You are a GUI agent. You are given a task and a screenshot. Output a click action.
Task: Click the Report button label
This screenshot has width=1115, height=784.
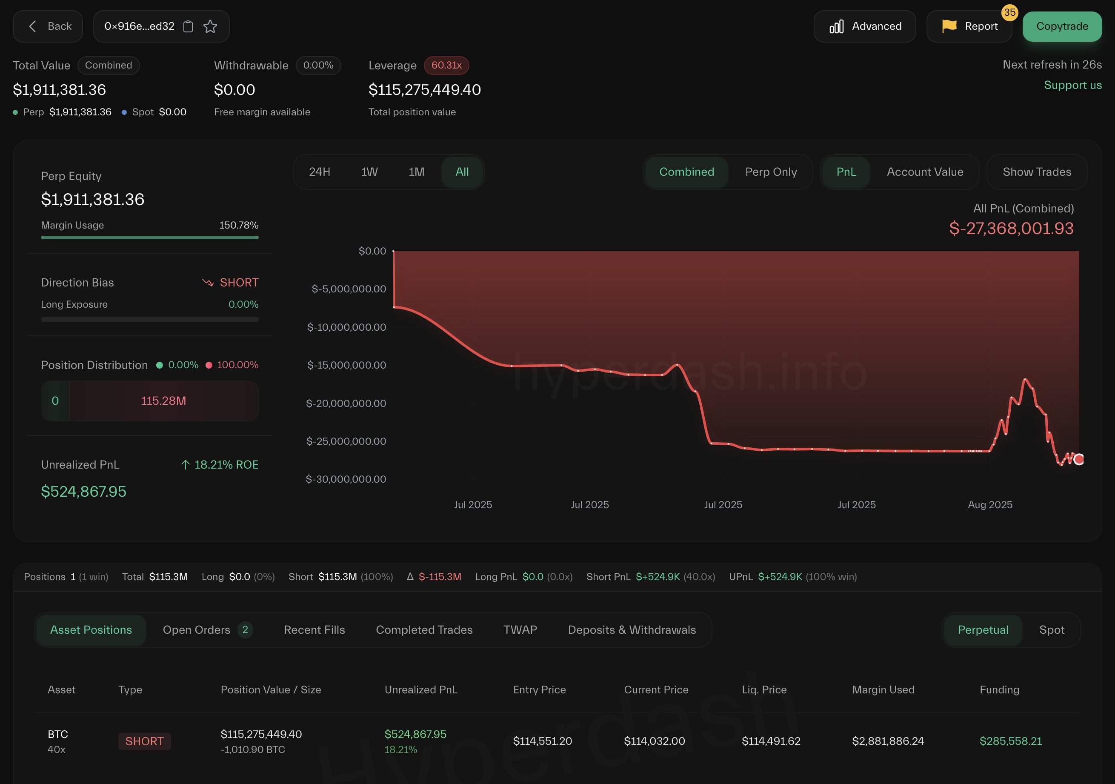click(981, 26)
